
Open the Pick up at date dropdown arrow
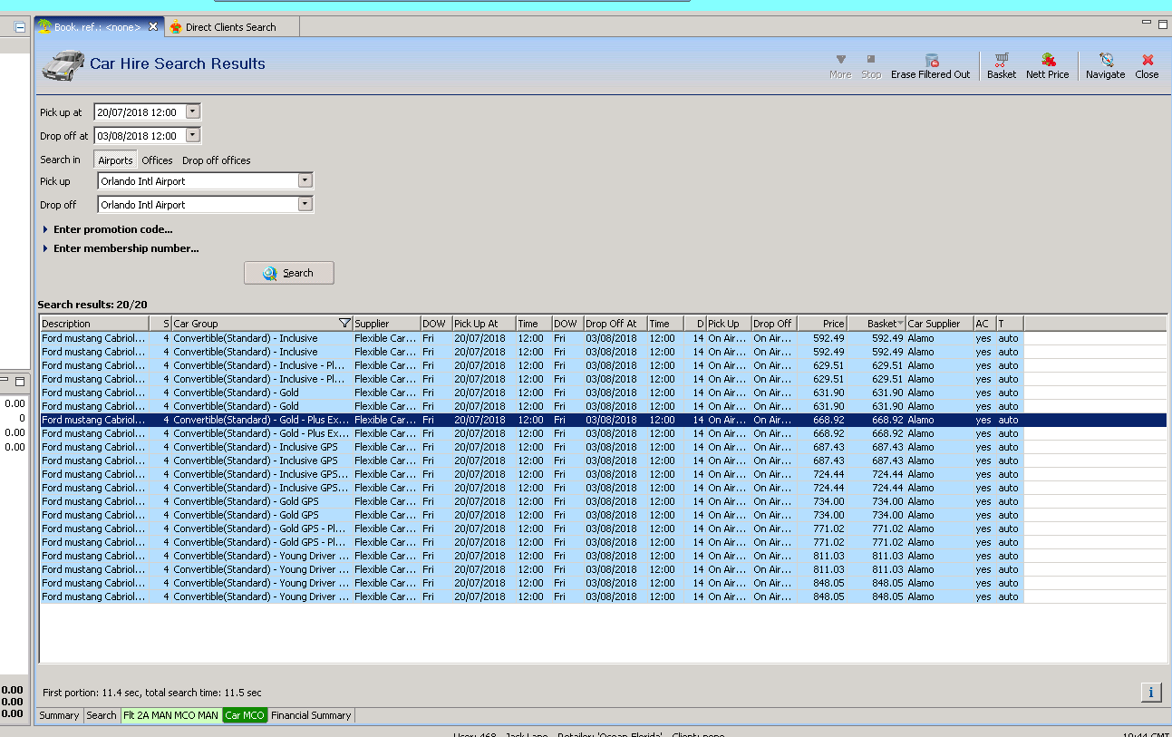click(x=192, y=112)
